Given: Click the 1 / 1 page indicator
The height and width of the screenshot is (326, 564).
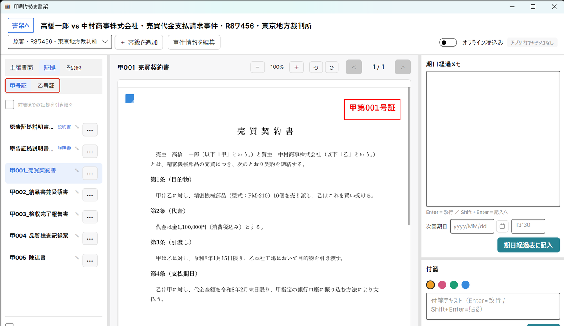Looking at the screenshot, I should [378, 67].
